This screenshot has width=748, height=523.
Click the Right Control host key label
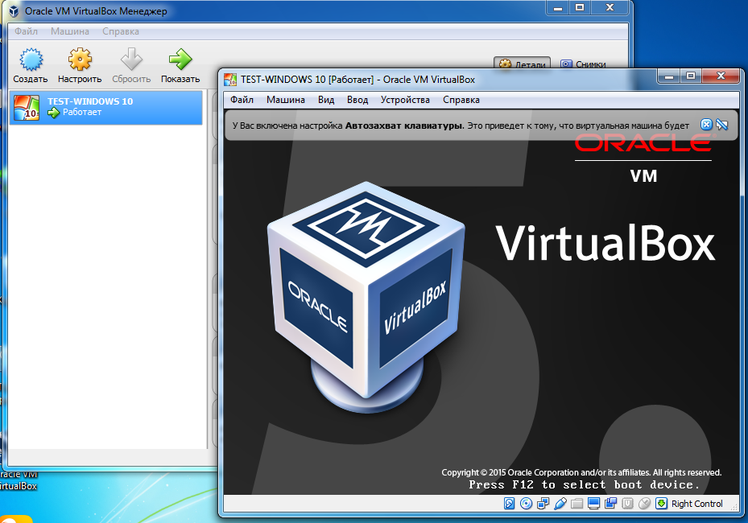click(697, 504)
